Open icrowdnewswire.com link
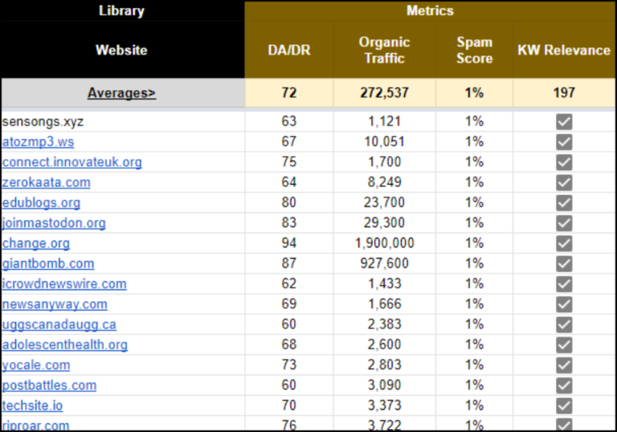 64,284
